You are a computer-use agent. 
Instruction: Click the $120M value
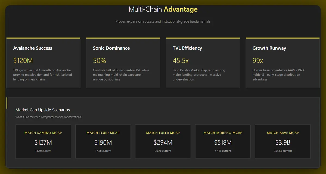pos(23,61)
